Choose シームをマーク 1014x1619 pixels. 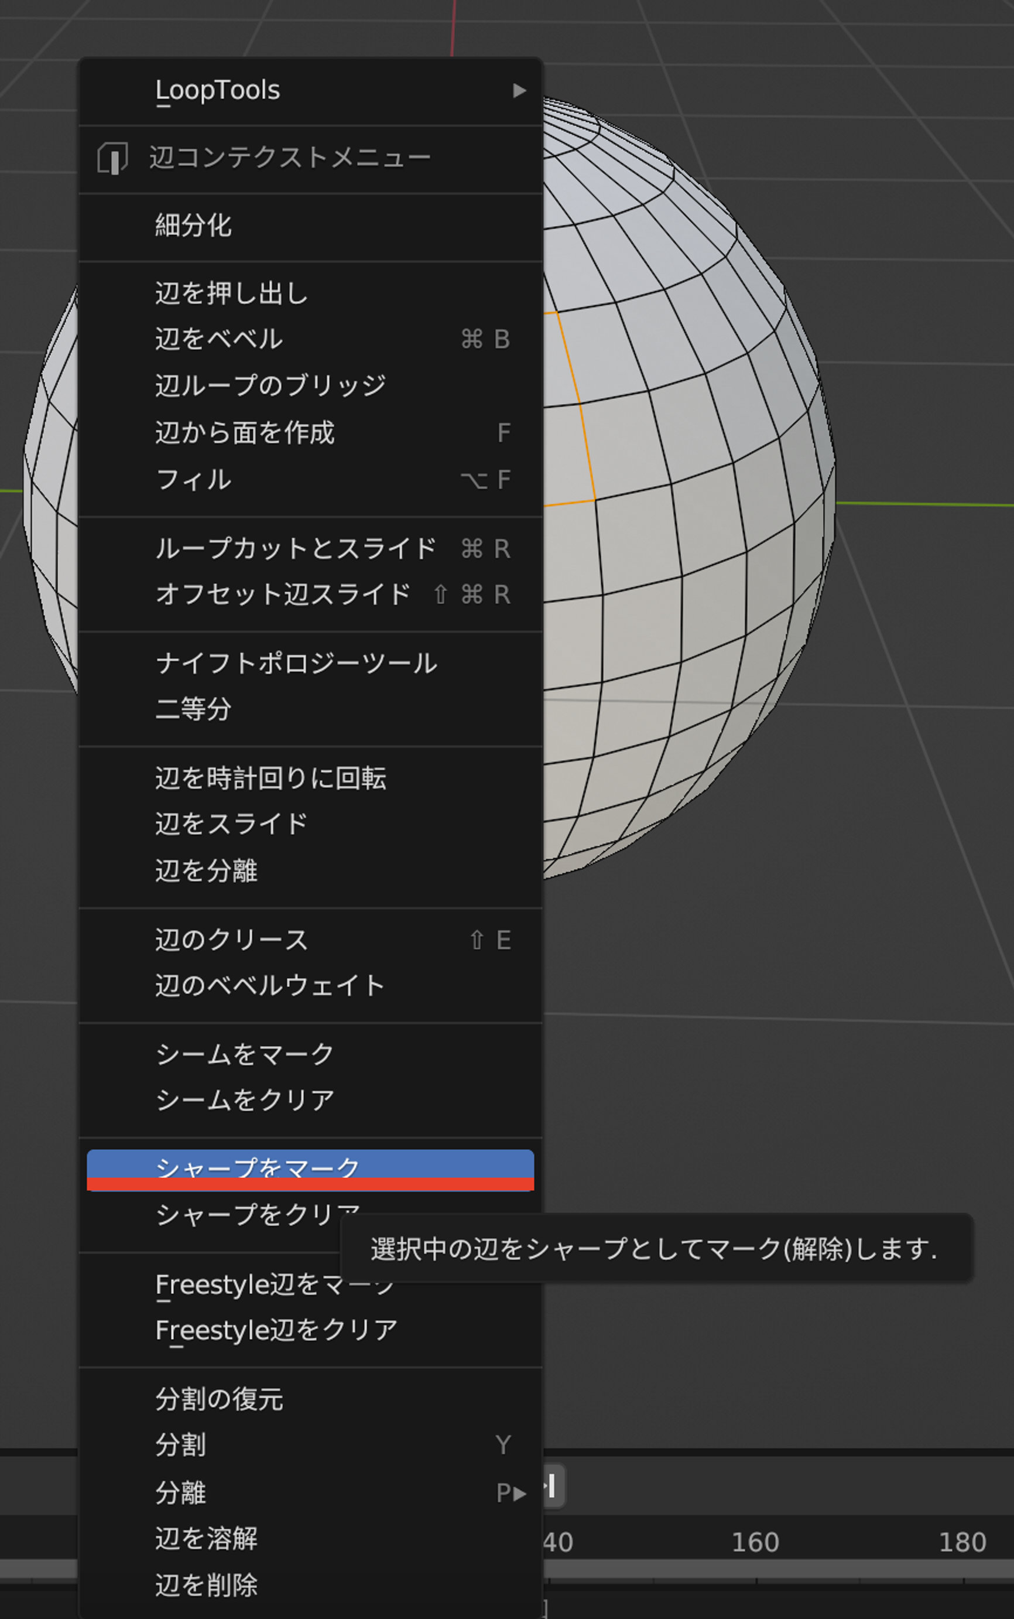[310, 1055]
